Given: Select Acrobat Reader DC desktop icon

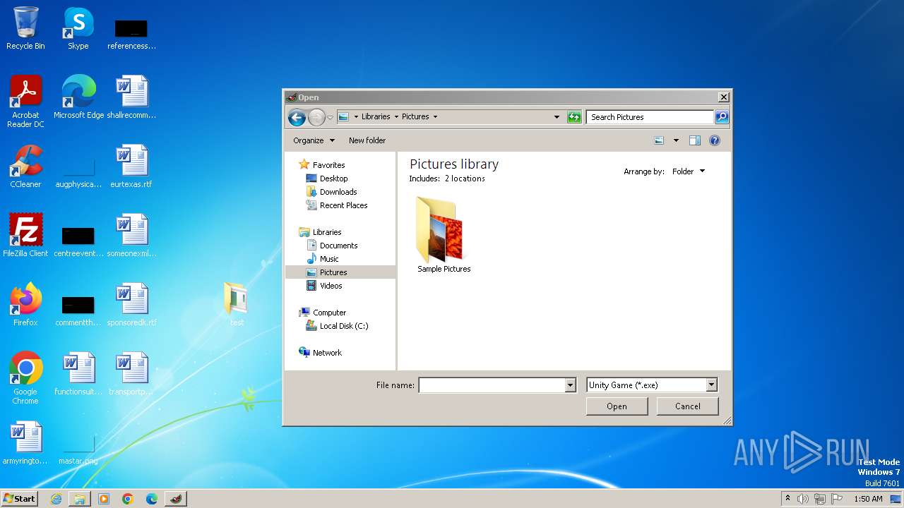Looking at the screenshot, I should (x=25, y=102).
